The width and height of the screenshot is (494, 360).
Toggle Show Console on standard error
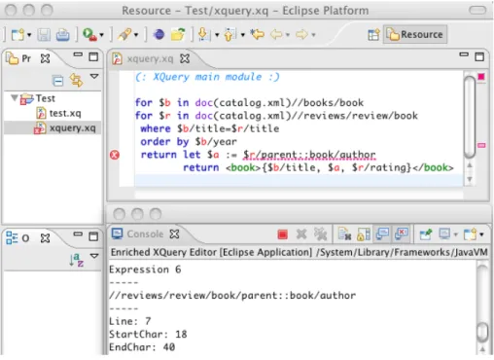(x=402, y=234)
